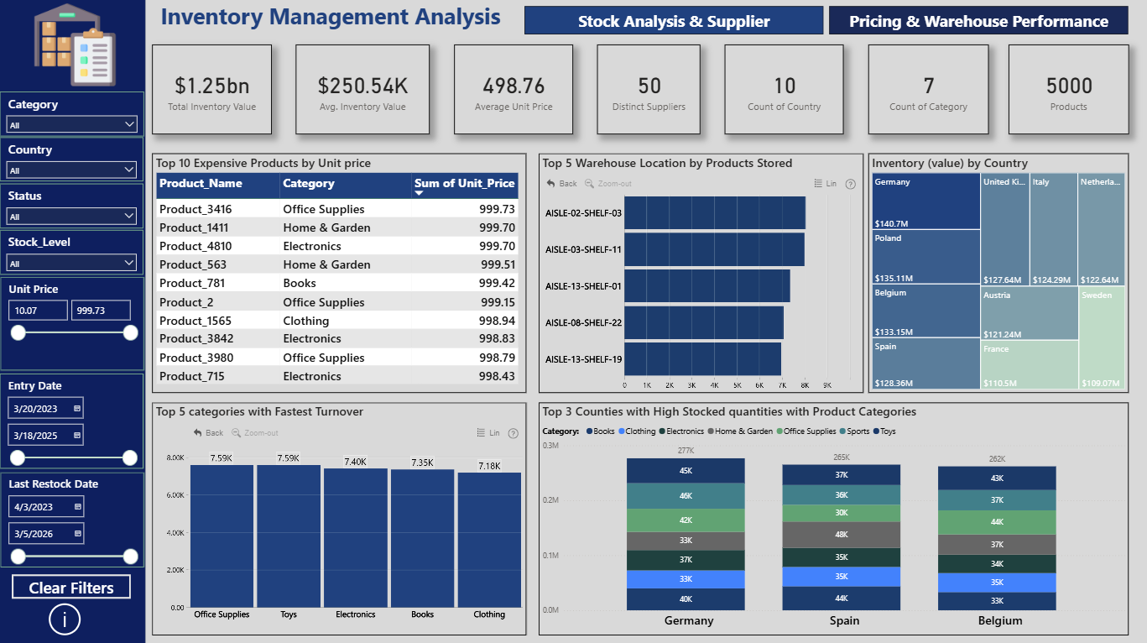
Task: Click the Clothing bar in Fastest Turnover chart
Action: point(489,540)
